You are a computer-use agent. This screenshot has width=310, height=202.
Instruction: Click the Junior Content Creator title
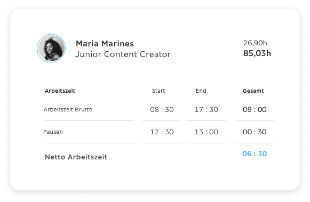pyautogui.click(x=123, y=54)
